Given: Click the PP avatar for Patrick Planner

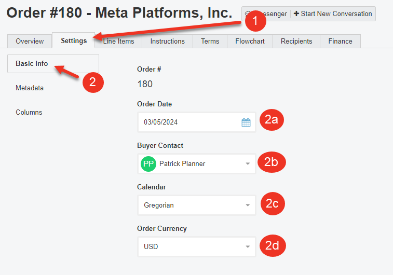Looking at the screenshot, I should tap(148, 164).
